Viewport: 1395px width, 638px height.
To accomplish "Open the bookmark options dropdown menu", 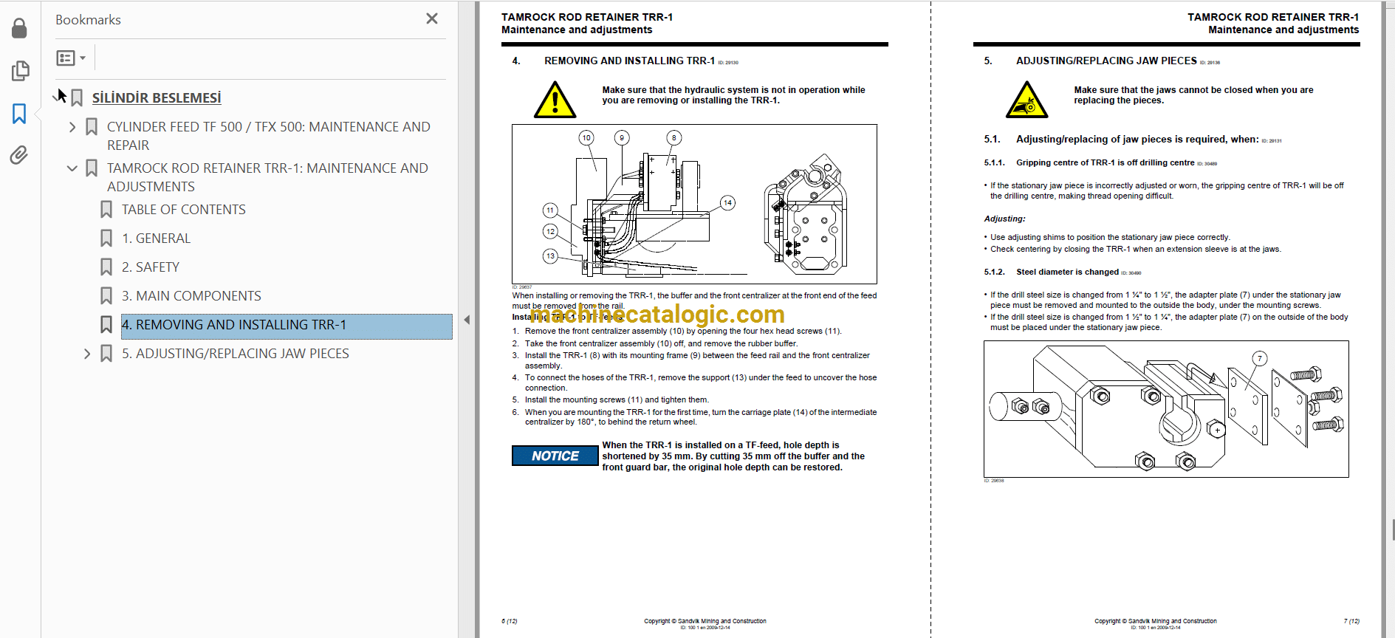I will pos(71,58).
